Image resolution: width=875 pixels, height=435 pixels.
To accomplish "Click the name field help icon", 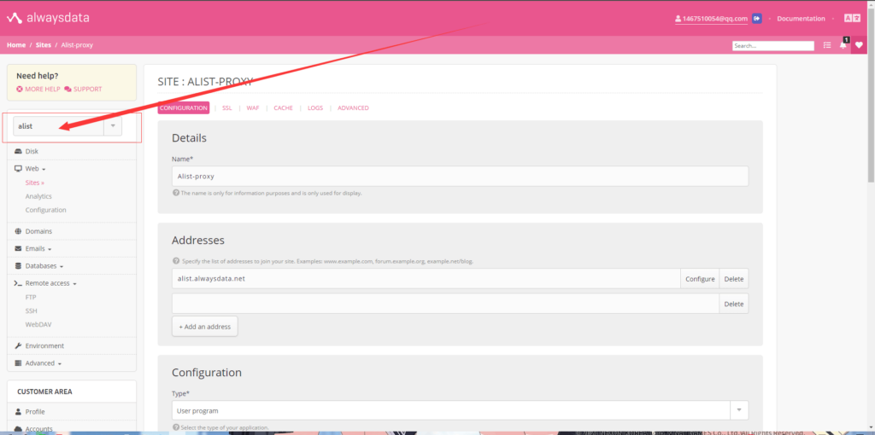I will (175, 194).
